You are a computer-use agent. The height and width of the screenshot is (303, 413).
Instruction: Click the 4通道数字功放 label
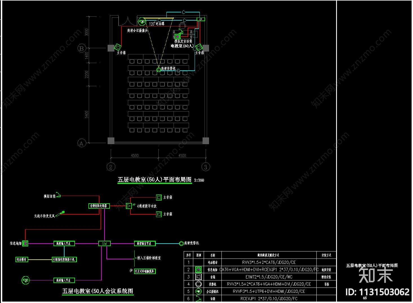click(x=147, y=206)
